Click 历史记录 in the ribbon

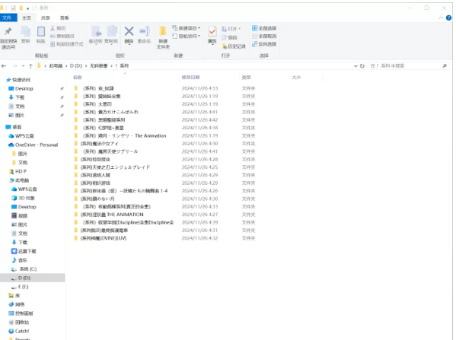click(x=234, y=46)
